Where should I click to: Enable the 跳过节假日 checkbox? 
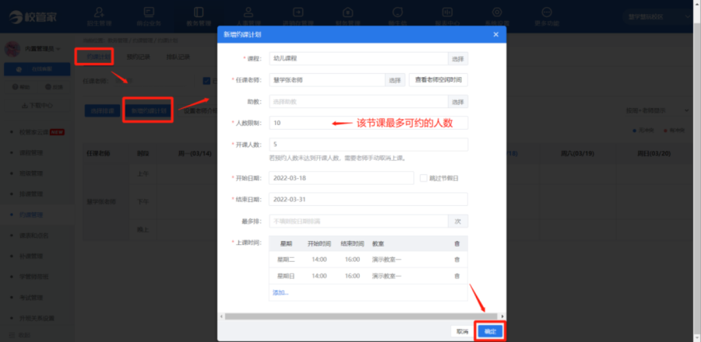[424, 178]
